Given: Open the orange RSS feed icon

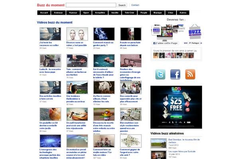Looking at the screenshot, I should click(190, 74).
